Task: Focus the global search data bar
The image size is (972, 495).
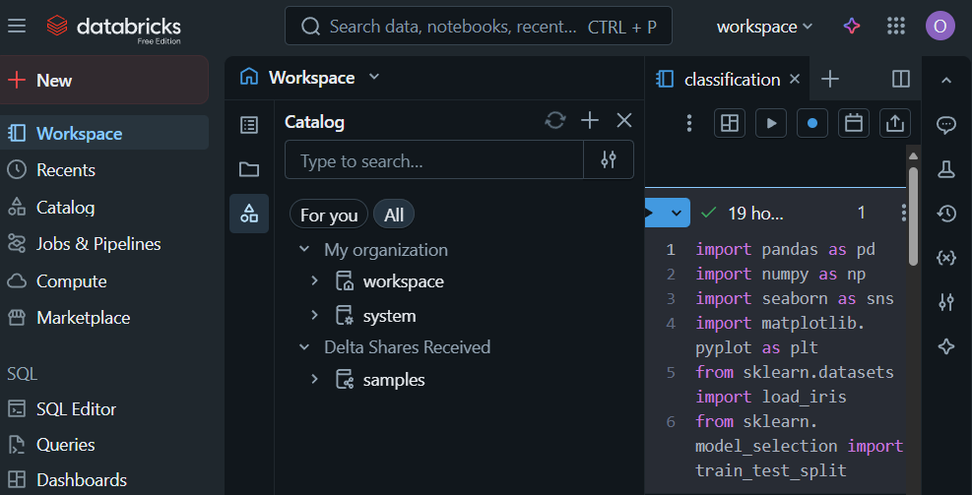Action: pyautogui.click(x=479, y=26)
